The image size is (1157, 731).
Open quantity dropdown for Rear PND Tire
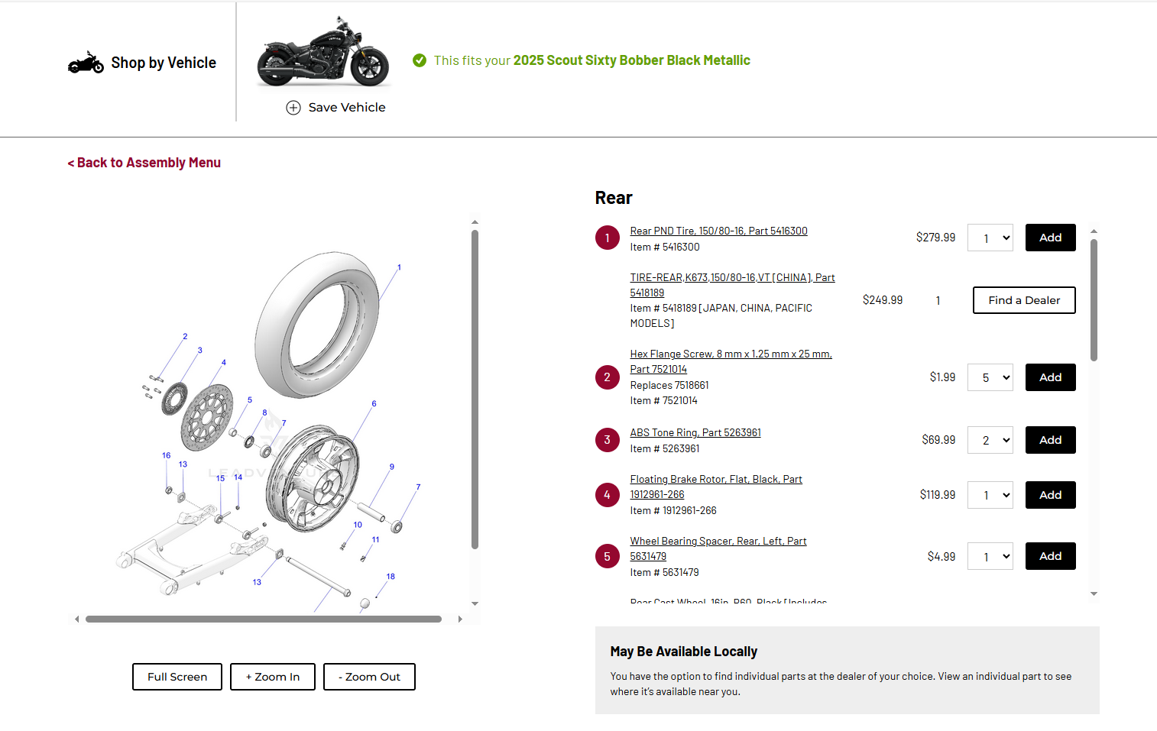[990, 238]
